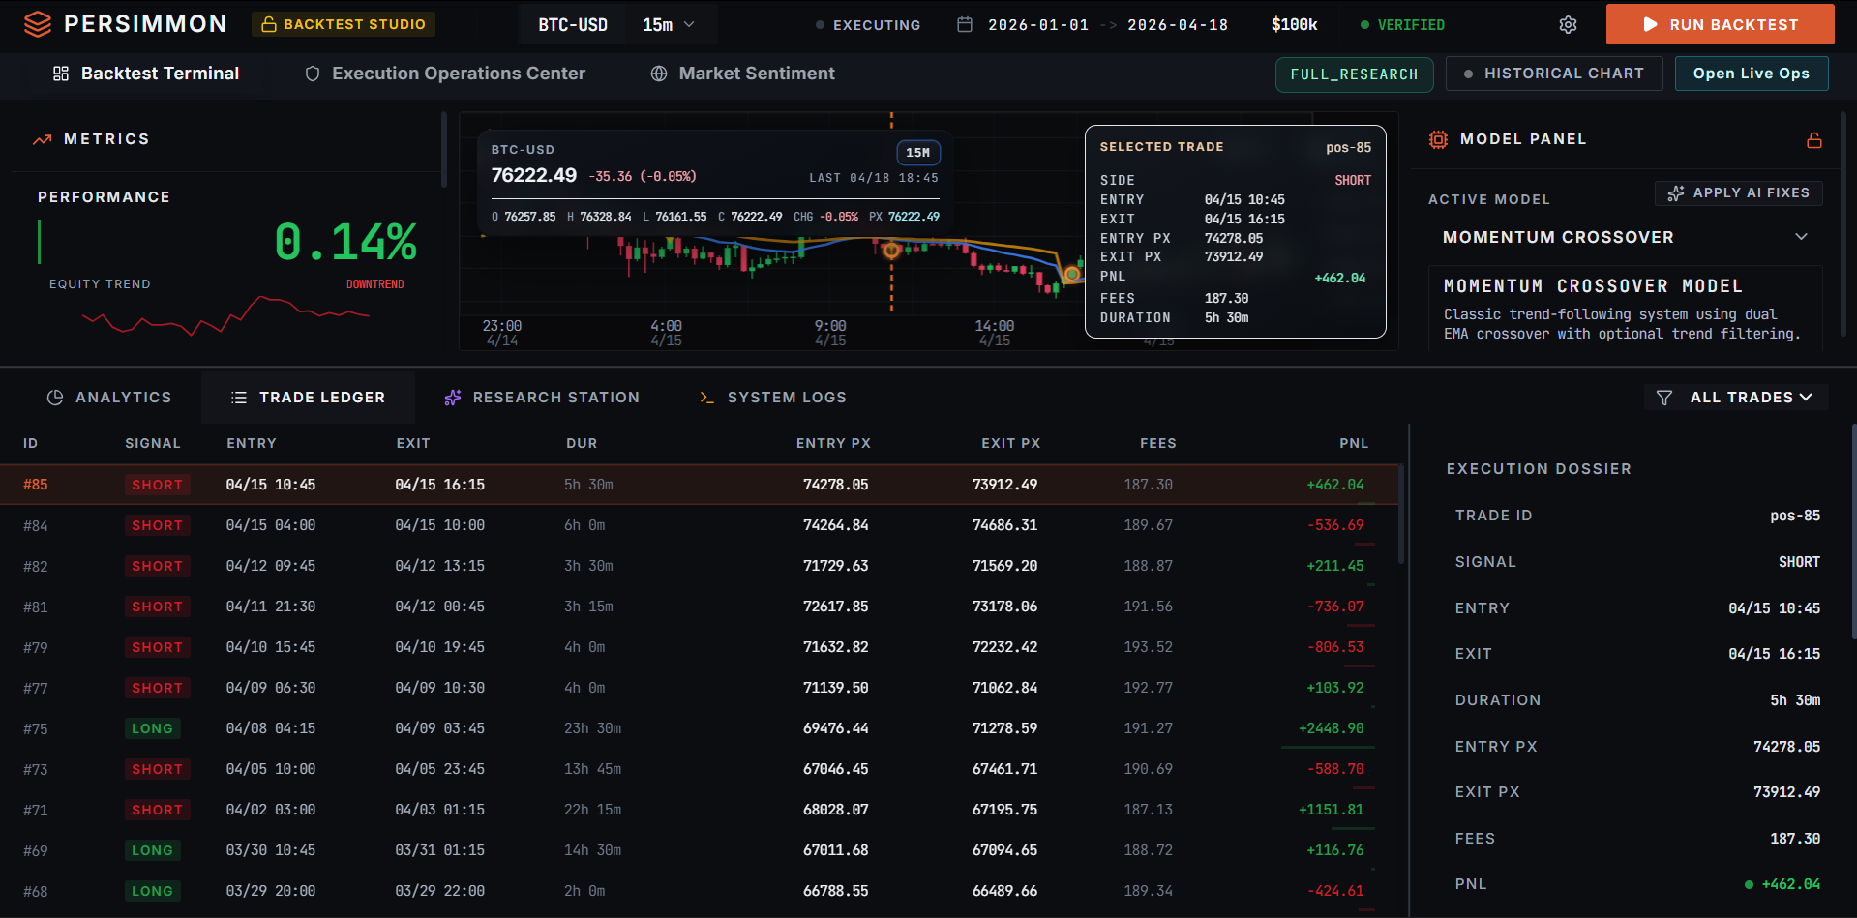Click the Verified status indicator
The image size is (1857, 918).
coord(1402,25)
